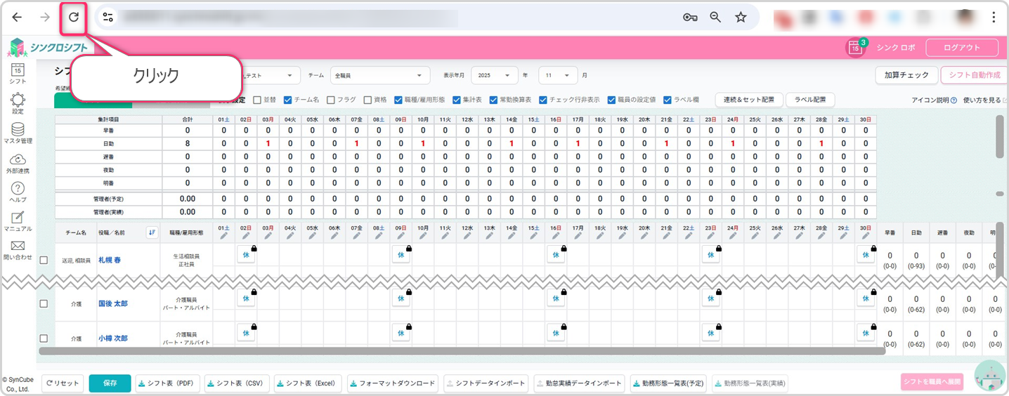Image resolution: width=1009 pixels, height=396 pixels.
Task: Click the 加算チェック button
Action: [x=906, y=75]
